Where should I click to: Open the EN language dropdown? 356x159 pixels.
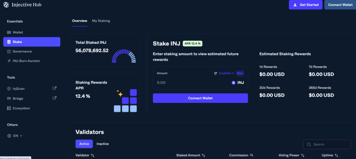[x=15, y=136]
